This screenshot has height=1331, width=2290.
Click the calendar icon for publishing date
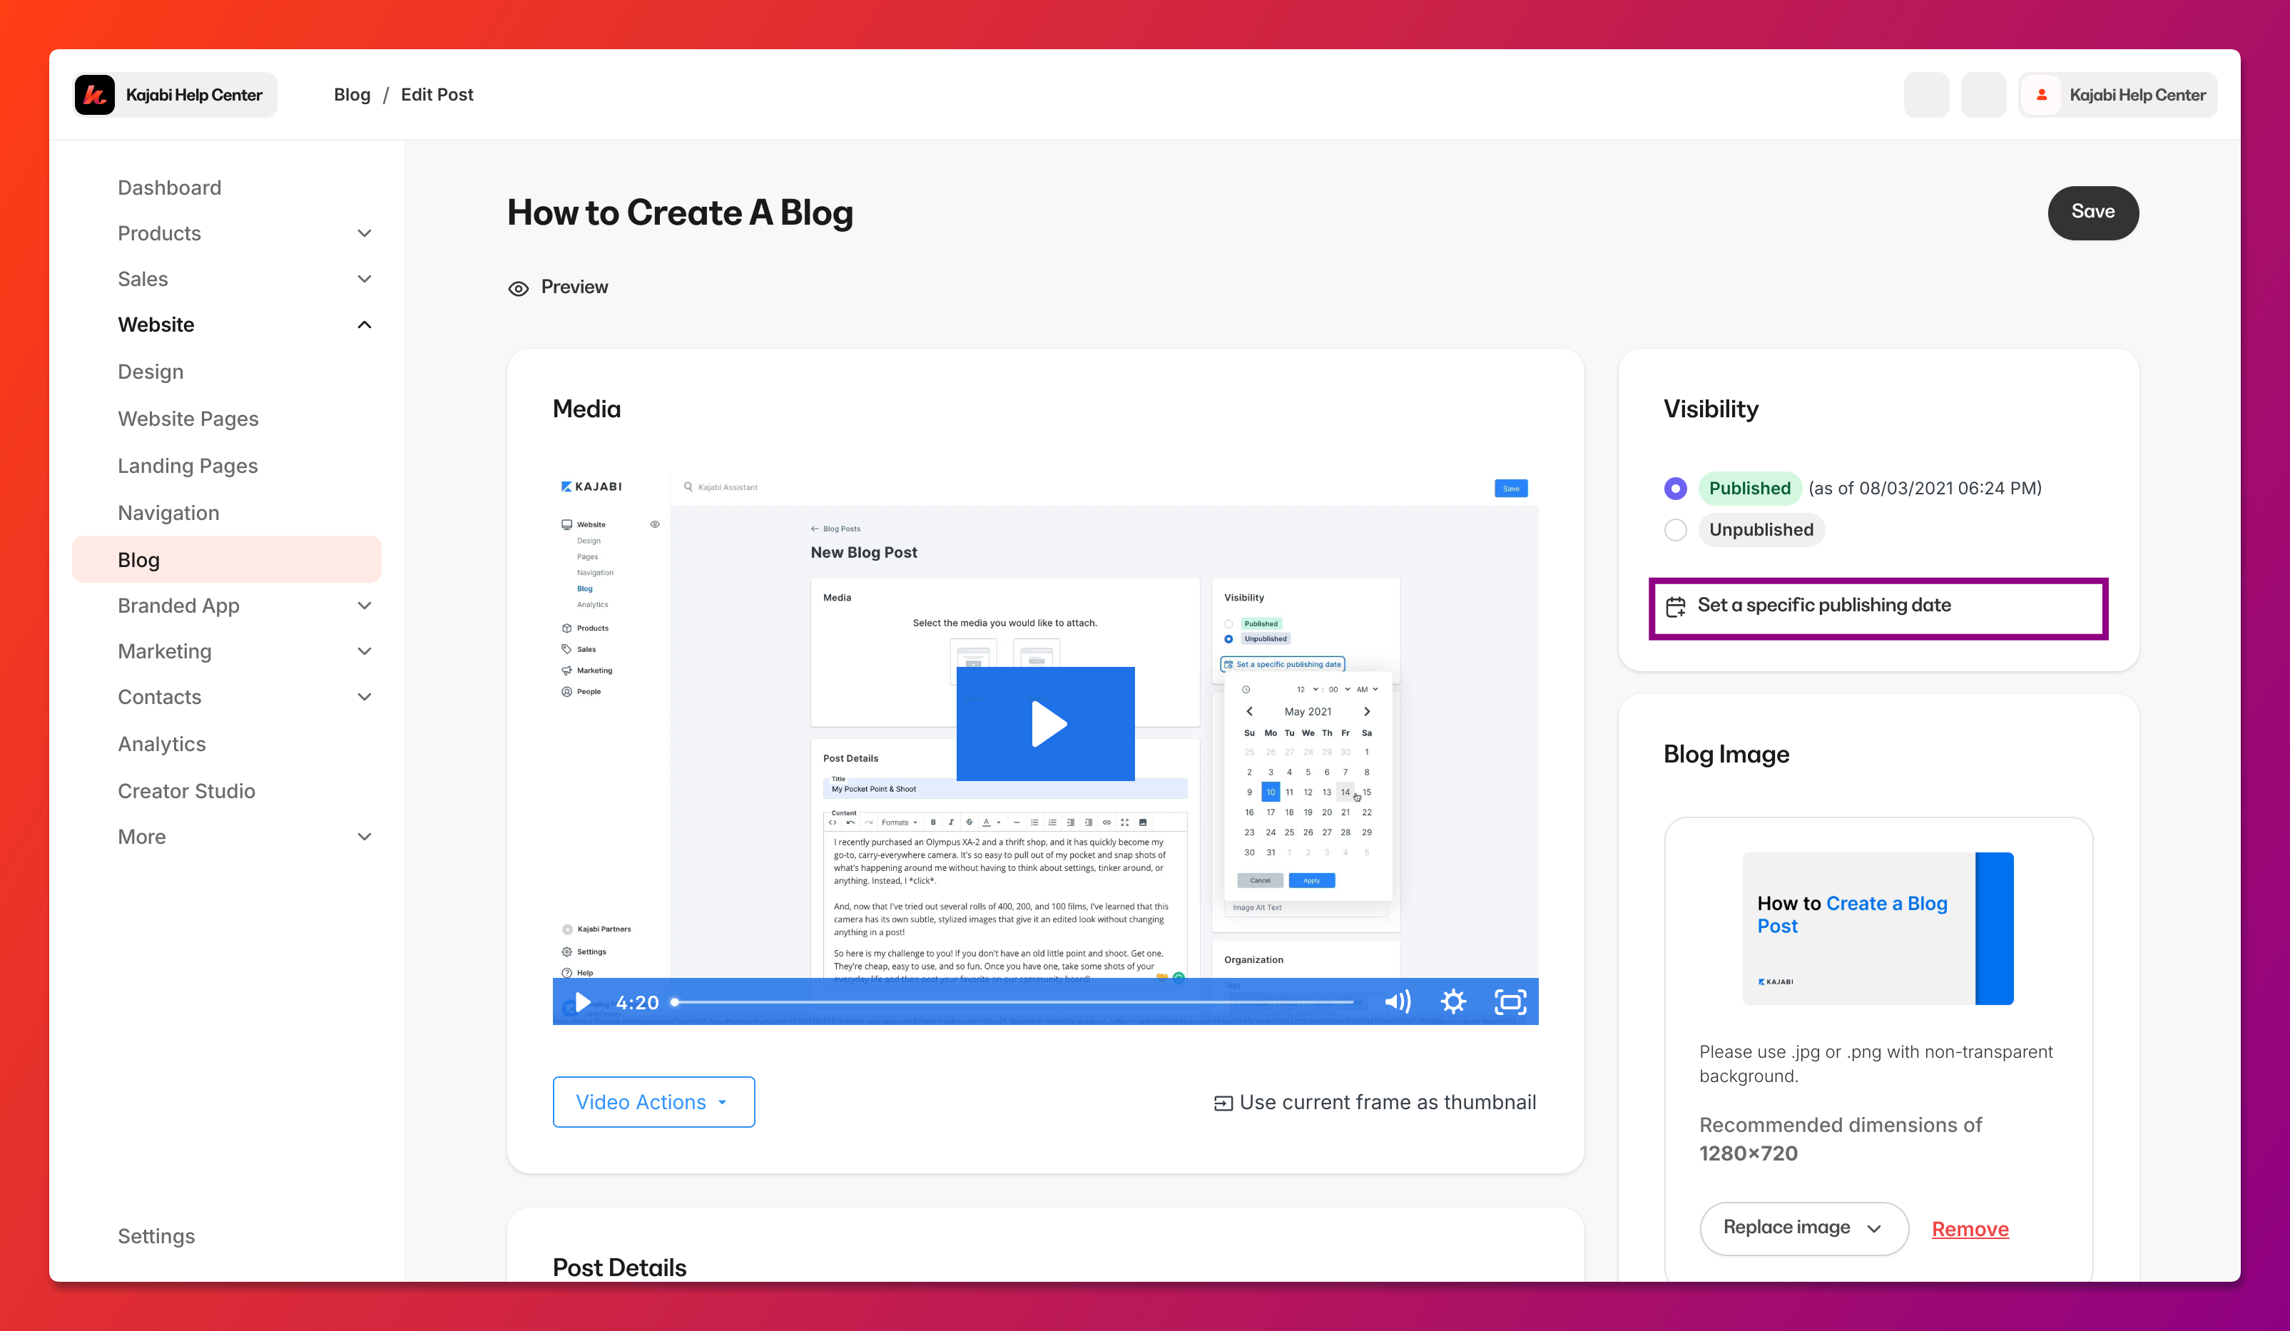[x=1676, y=606]
